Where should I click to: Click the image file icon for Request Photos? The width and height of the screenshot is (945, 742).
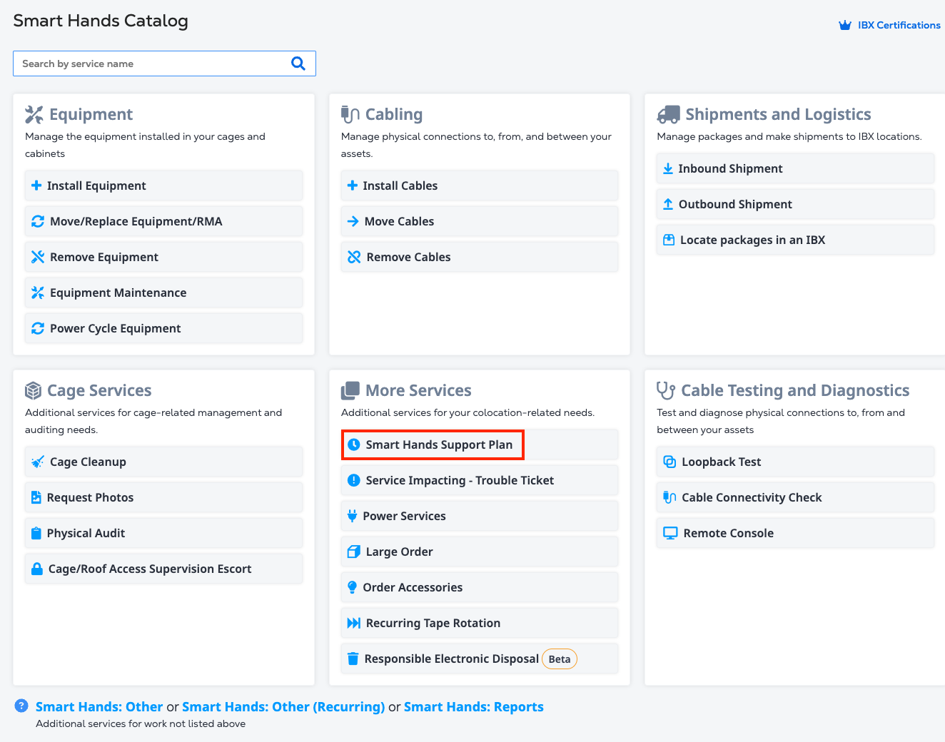point(36,497)
